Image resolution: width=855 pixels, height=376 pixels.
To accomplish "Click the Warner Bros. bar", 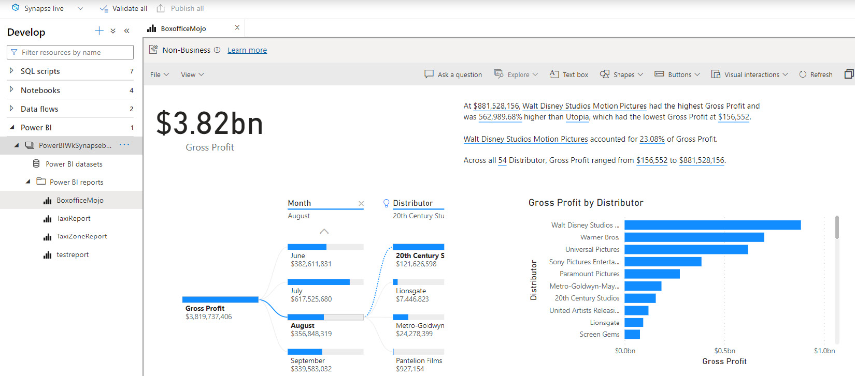I will tap(694, 237).
